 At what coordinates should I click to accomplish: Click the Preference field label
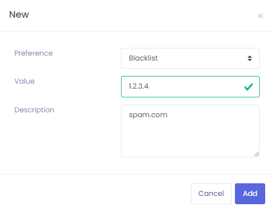34,53
